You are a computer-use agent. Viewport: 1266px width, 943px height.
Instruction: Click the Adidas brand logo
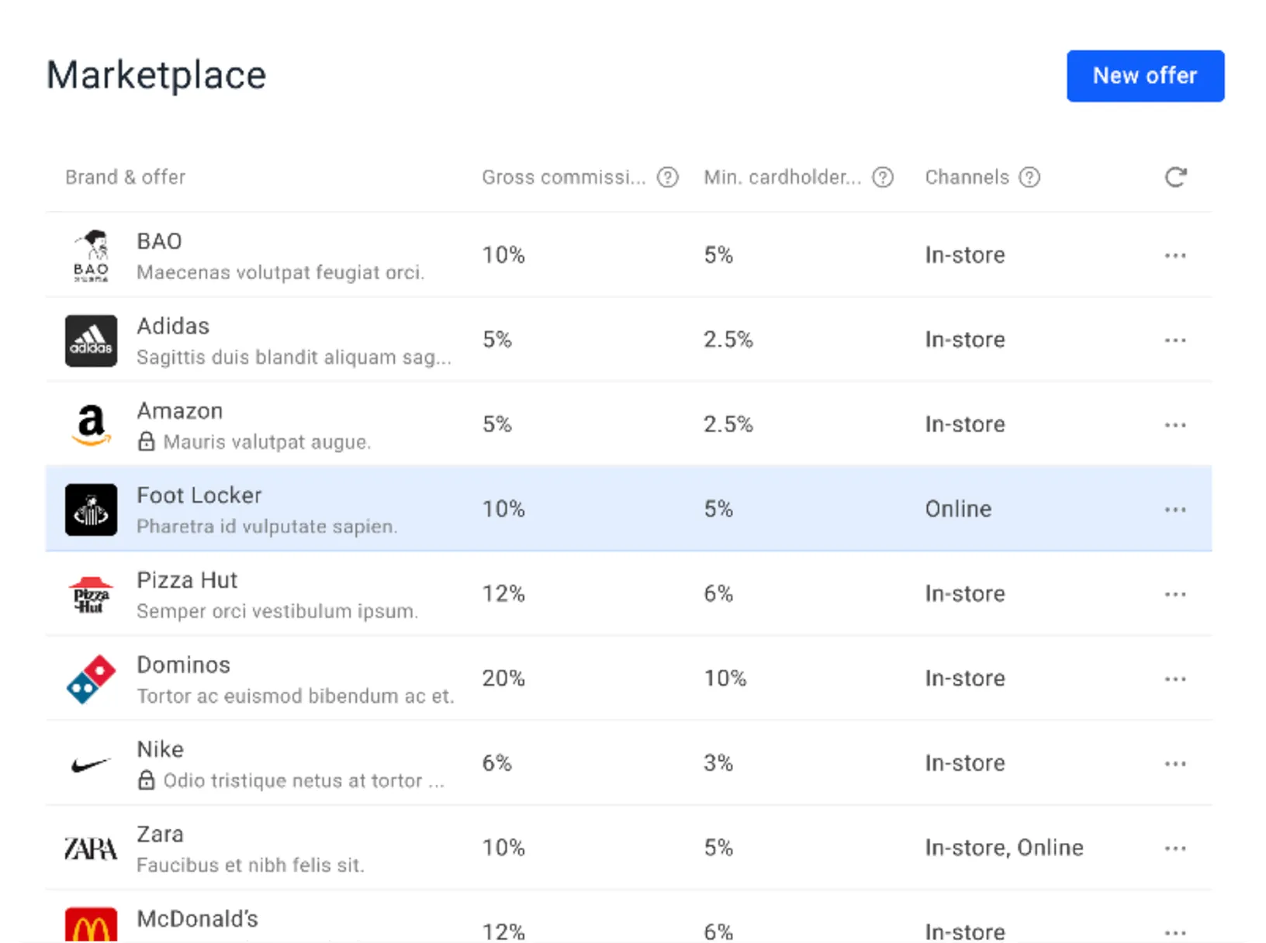click(92, 340)
